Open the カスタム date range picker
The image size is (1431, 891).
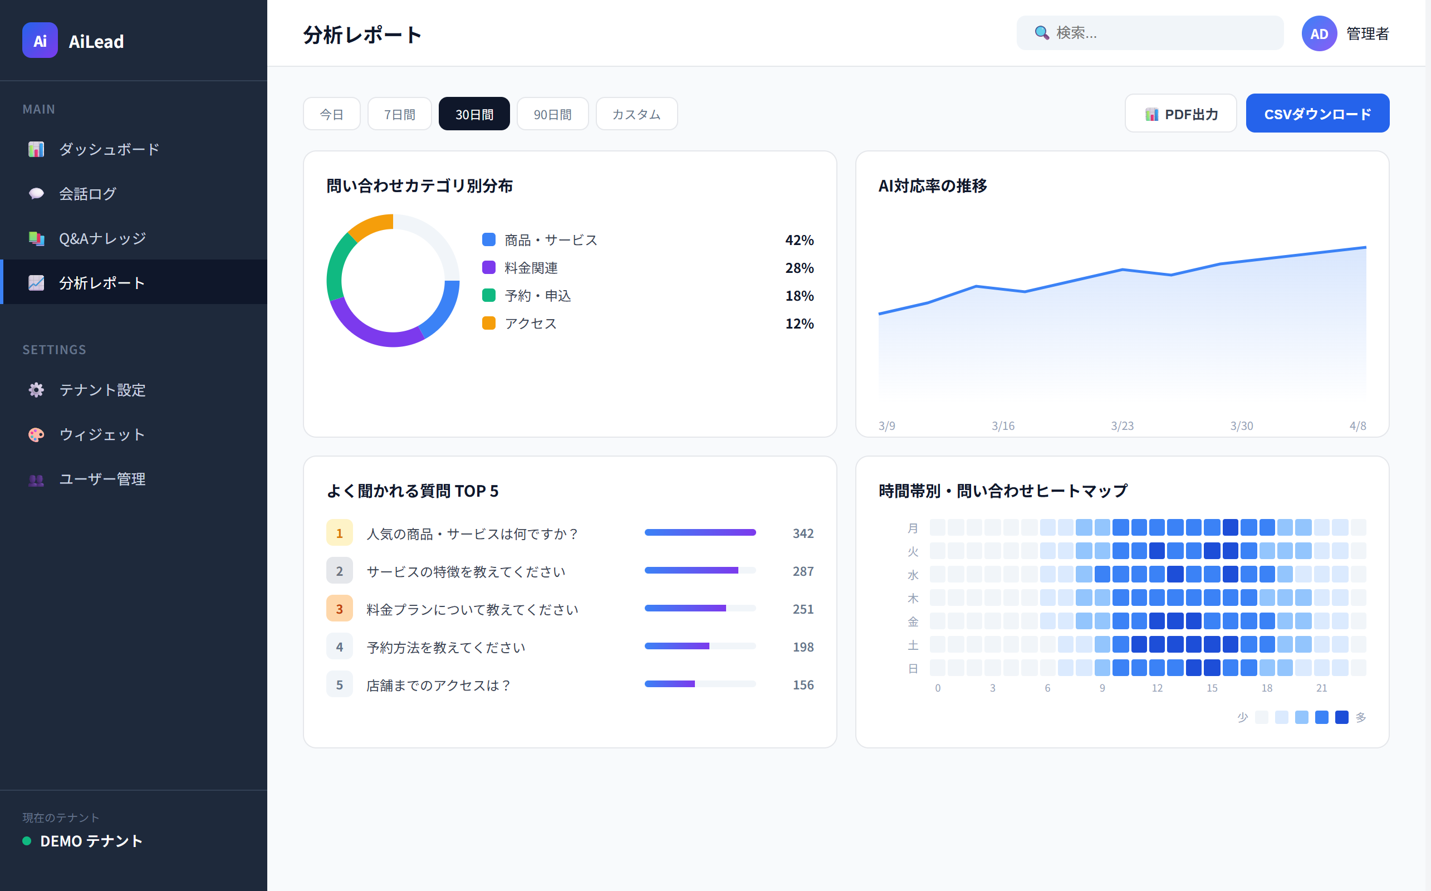click(636, 113)
